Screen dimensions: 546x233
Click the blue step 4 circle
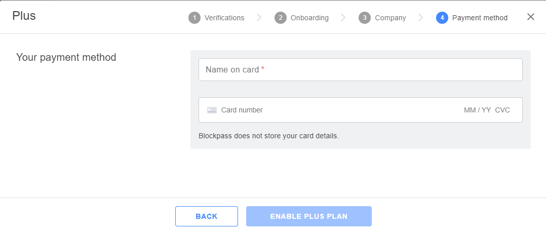442,18
